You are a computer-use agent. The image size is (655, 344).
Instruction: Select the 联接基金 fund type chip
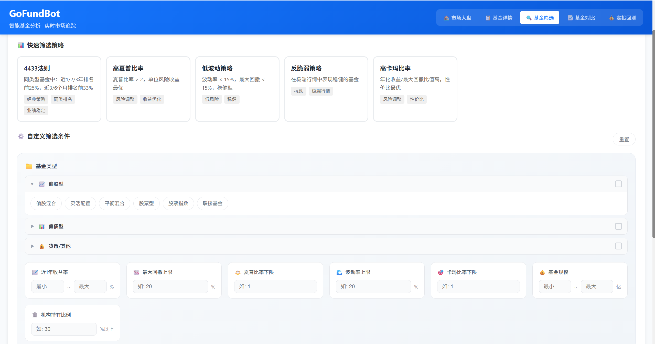[213, 203]
